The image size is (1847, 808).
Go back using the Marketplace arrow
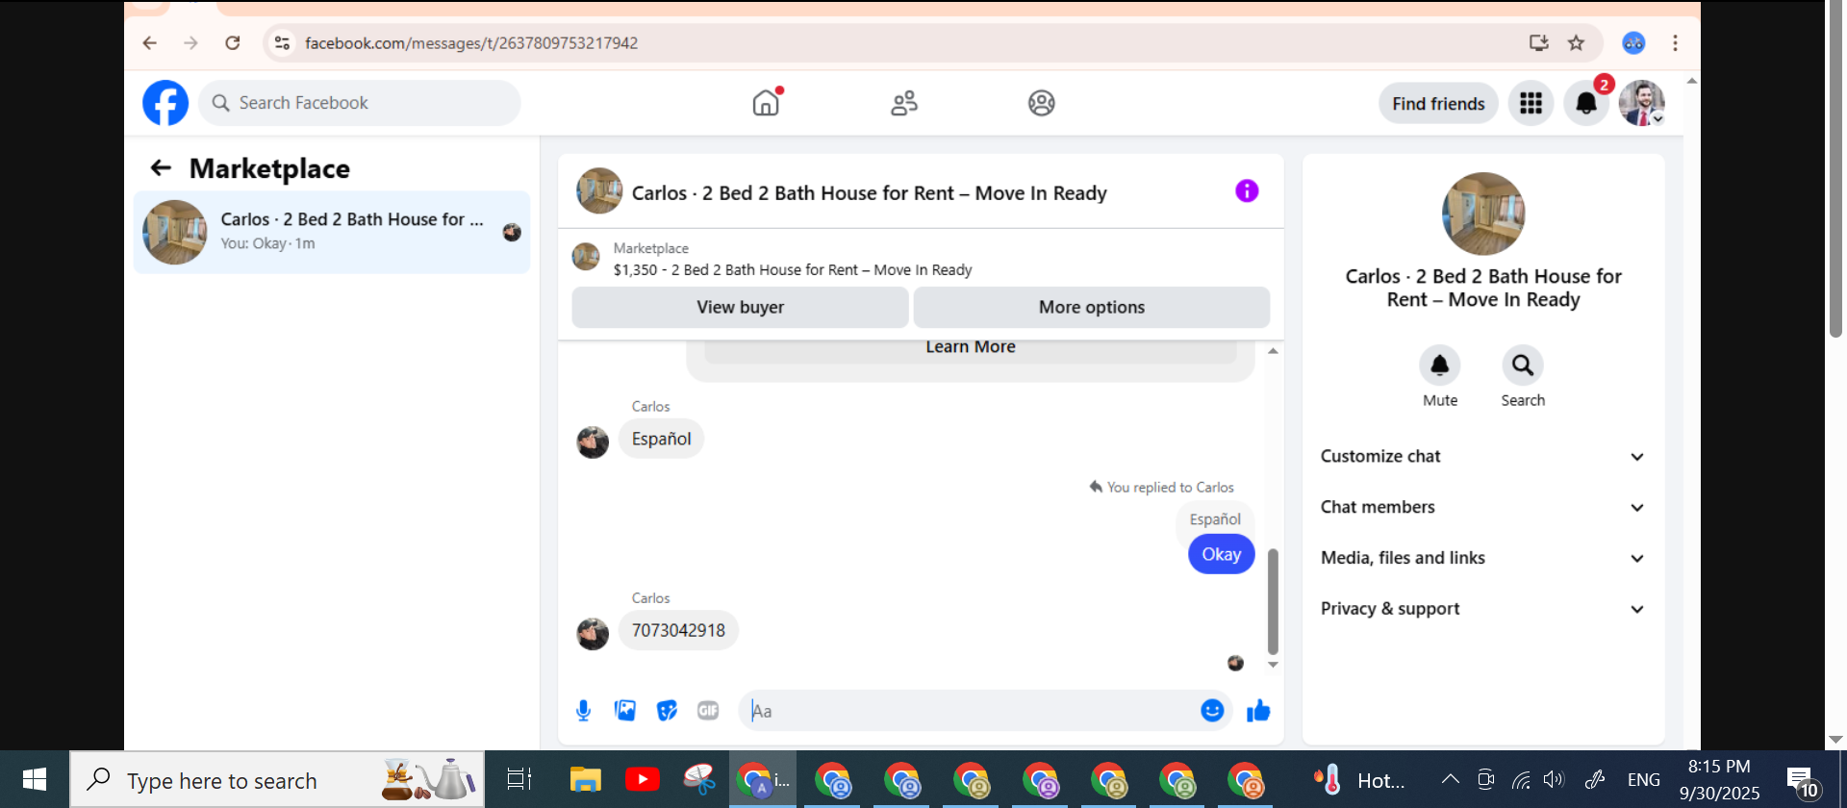161,168
